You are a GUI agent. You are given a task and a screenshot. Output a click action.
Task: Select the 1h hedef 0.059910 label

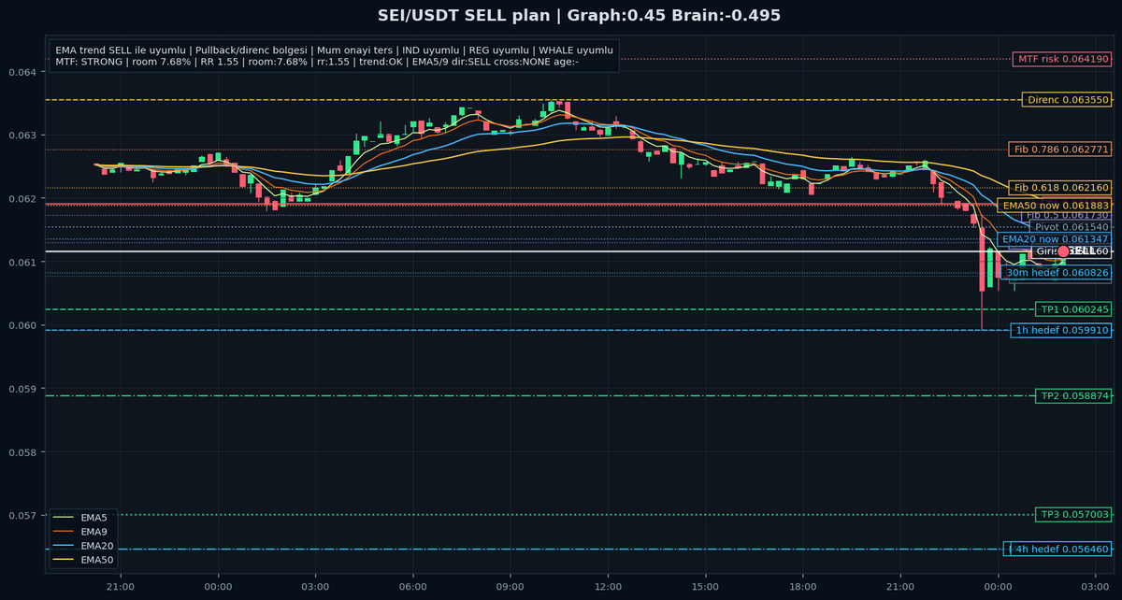(1062, 330)
